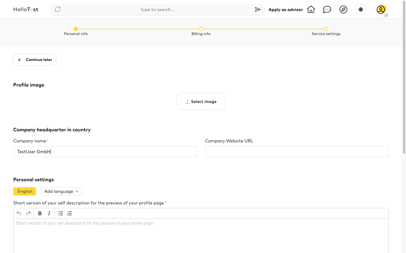Click the 'Profile image' heading
Screen dimensions: 406x253
pyautogui.click(x=29, y=85)
